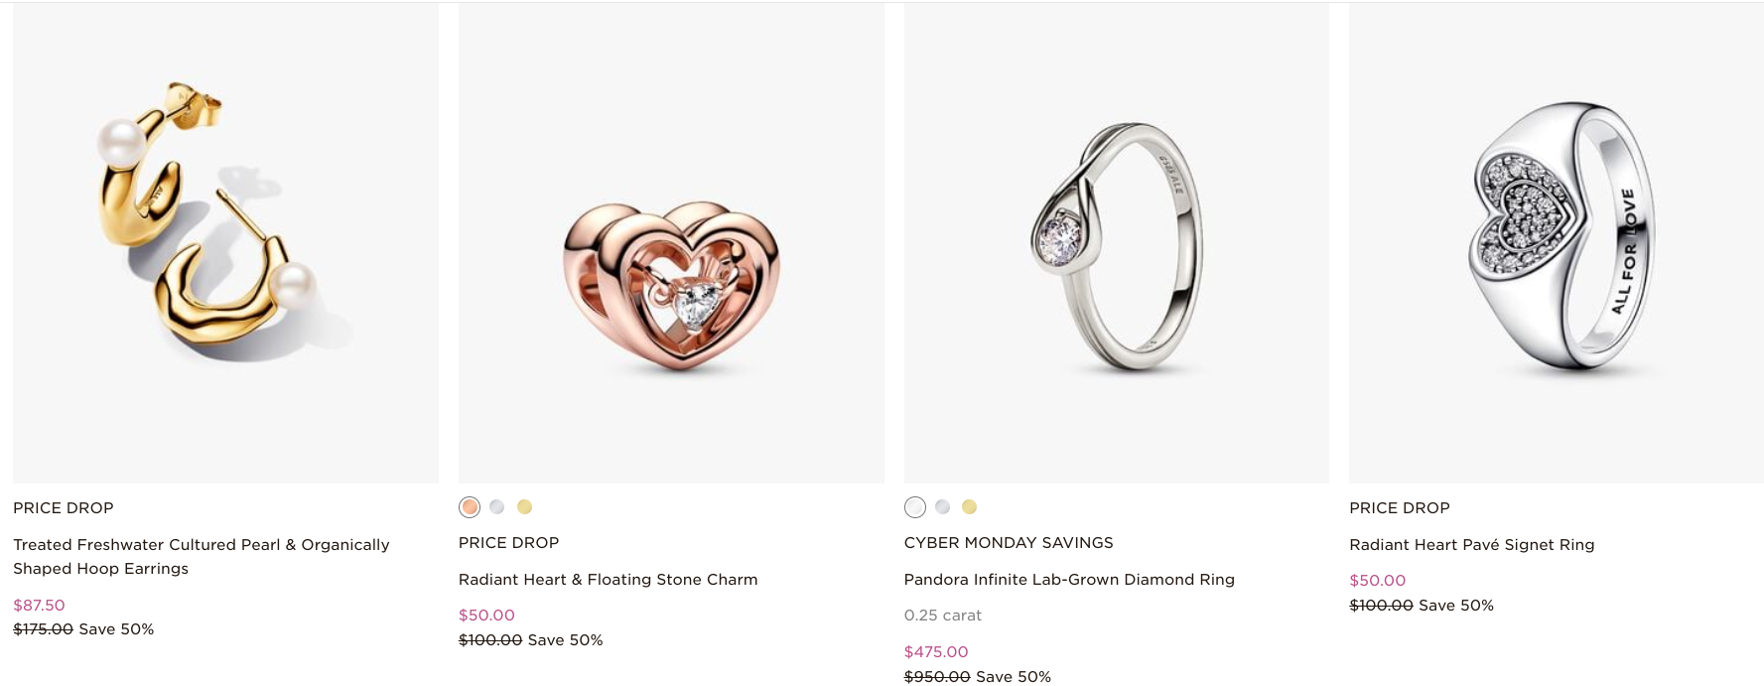Click the PRICE DROP label on hoop earrings
Image resolution: width=1764 pixels, height=686 pixels.
pyautogui.click(x=63, y=507)
